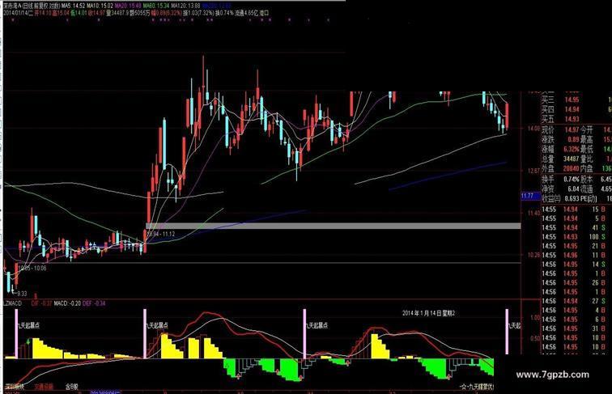This screenshot has height=394, width=612.
Task: Click the 净资 6.04 value
Action: 573,189
